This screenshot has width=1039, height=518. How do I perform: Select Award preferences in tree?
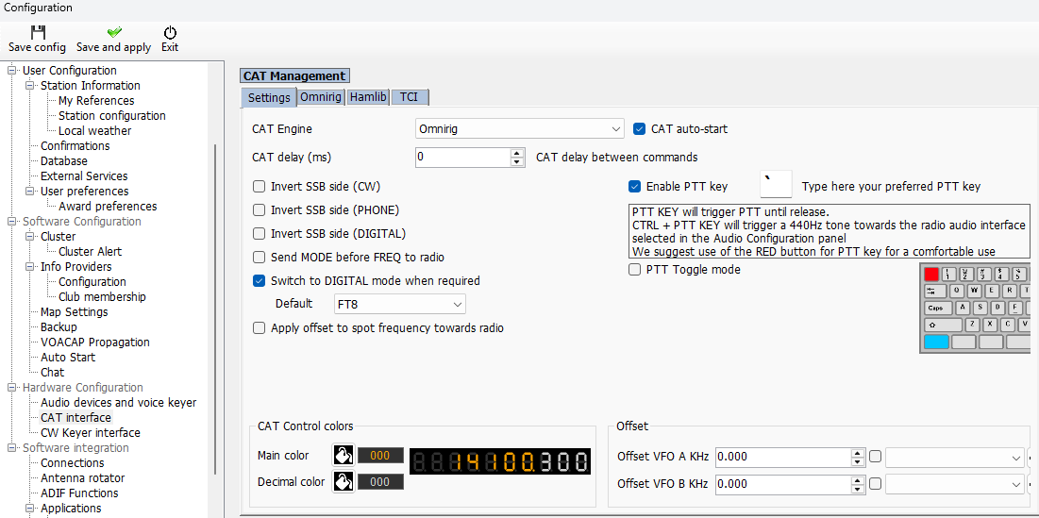108,207
